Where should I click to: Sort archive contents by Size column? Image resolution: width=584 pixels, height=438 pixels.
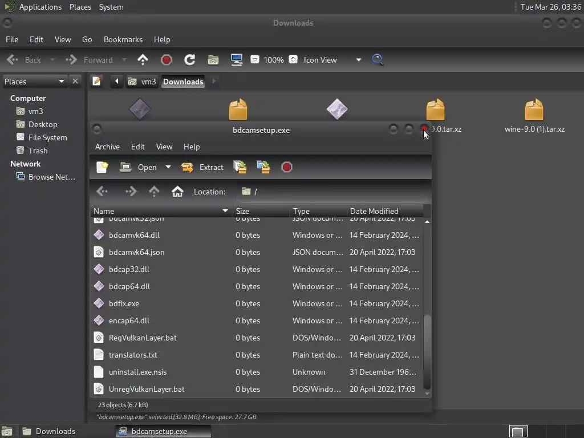(261, 211)
